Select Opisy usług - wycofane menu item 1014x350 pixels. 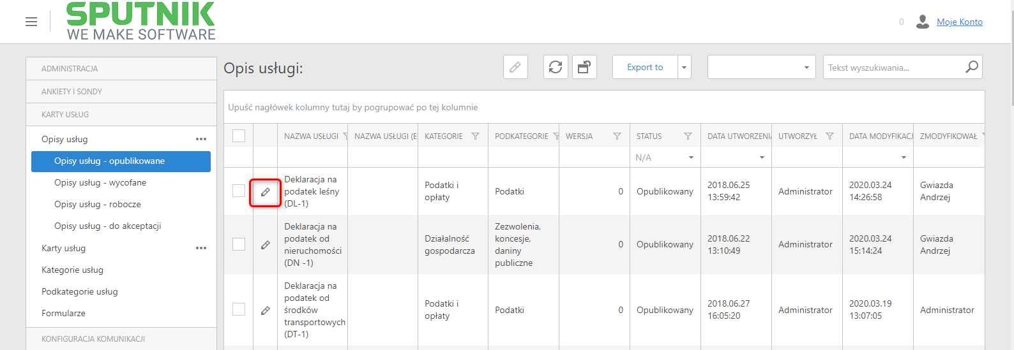tap(100, 182)
